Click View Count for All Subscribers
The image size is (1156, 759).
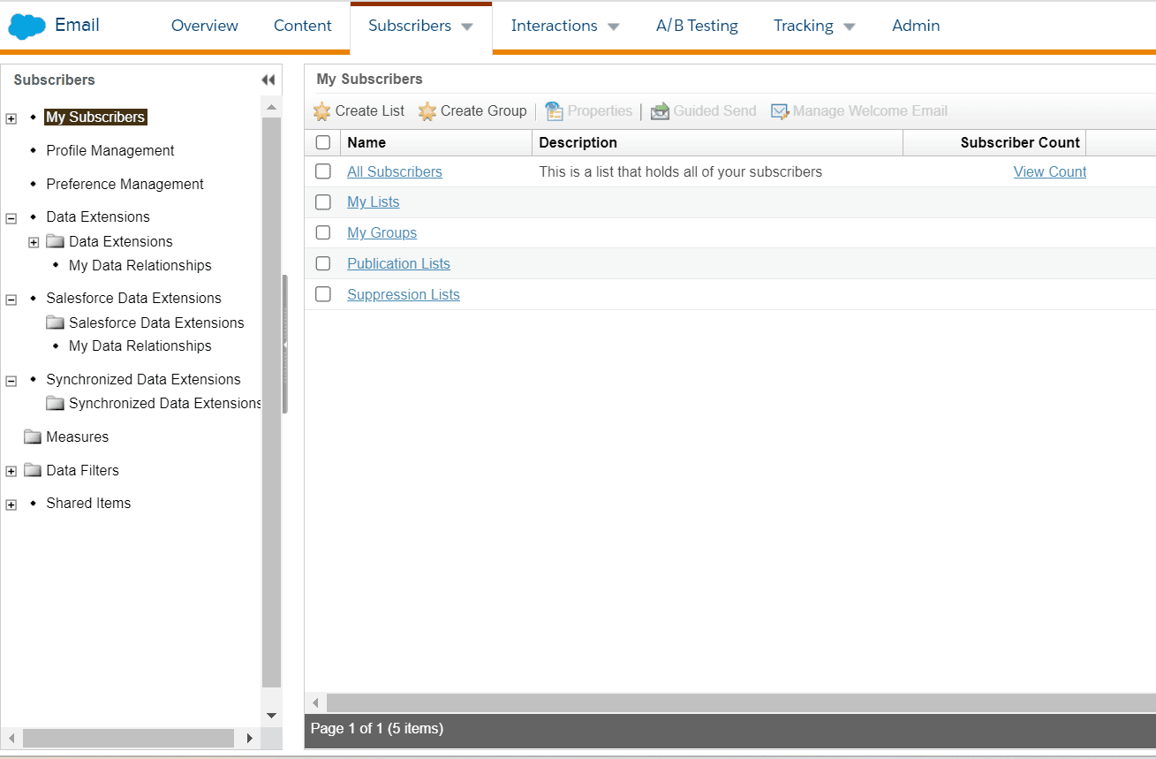[x=1049, y=171]
